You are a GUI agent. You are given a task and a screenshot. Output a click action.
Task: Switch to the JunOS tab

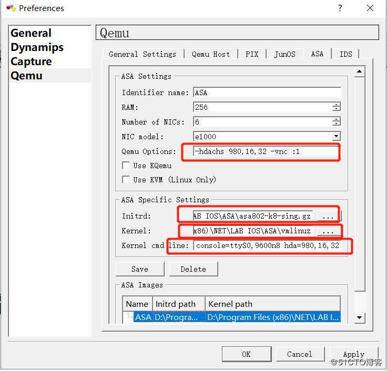284,54
